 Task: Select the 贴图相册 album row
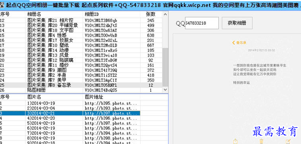tap(81, 90)
